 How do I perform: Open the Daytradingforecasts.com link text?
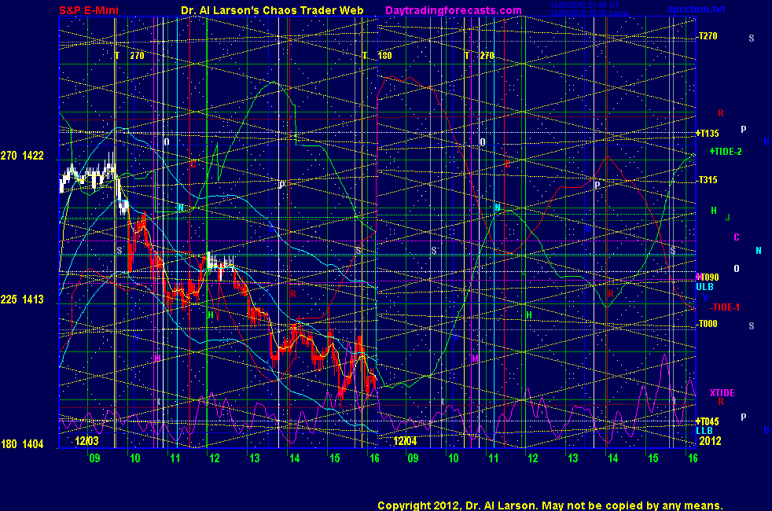454,10
